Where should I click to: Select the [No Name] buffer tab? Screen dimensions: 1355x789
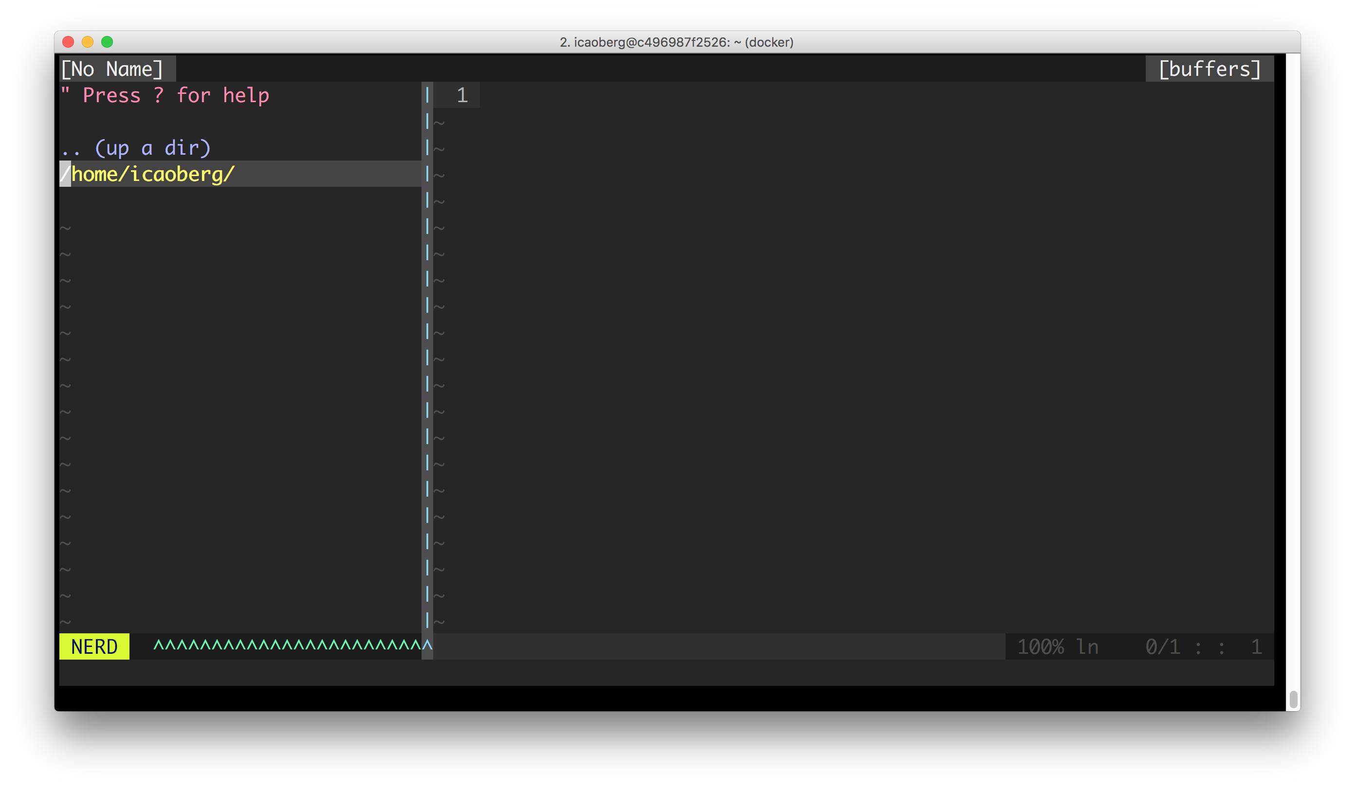pyautogui.click(x=112, y=70)
